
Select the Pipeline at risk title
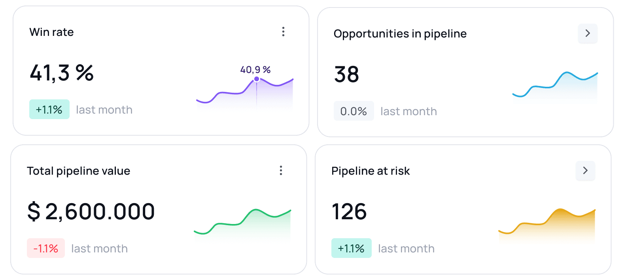tap(370, 171)
